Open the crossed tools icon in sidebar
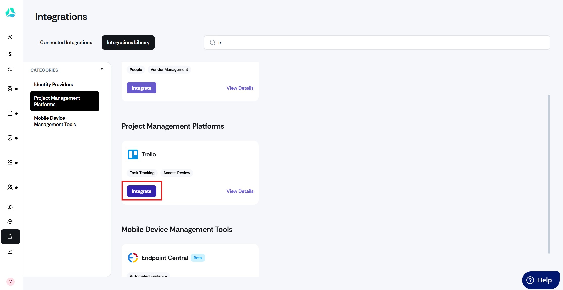This screenshot has width=563, height=290. [x=10, y=37]
